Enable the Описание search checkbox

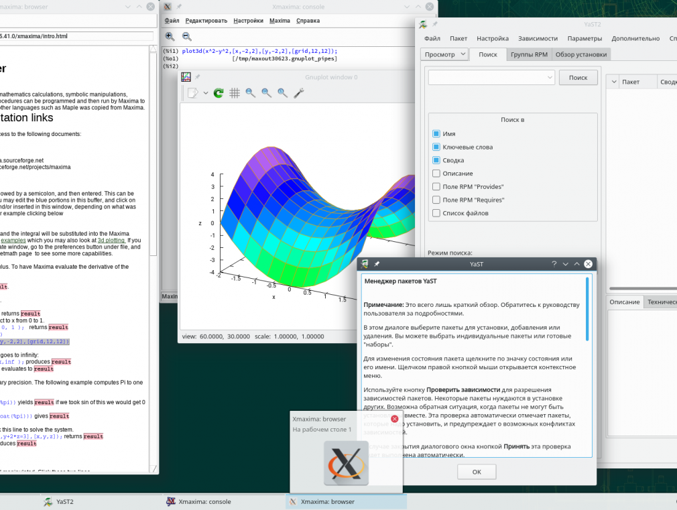click(x=436, y=174)
